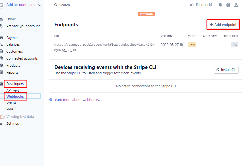
Task: Open the Products section
Action: tap(13, 65)
